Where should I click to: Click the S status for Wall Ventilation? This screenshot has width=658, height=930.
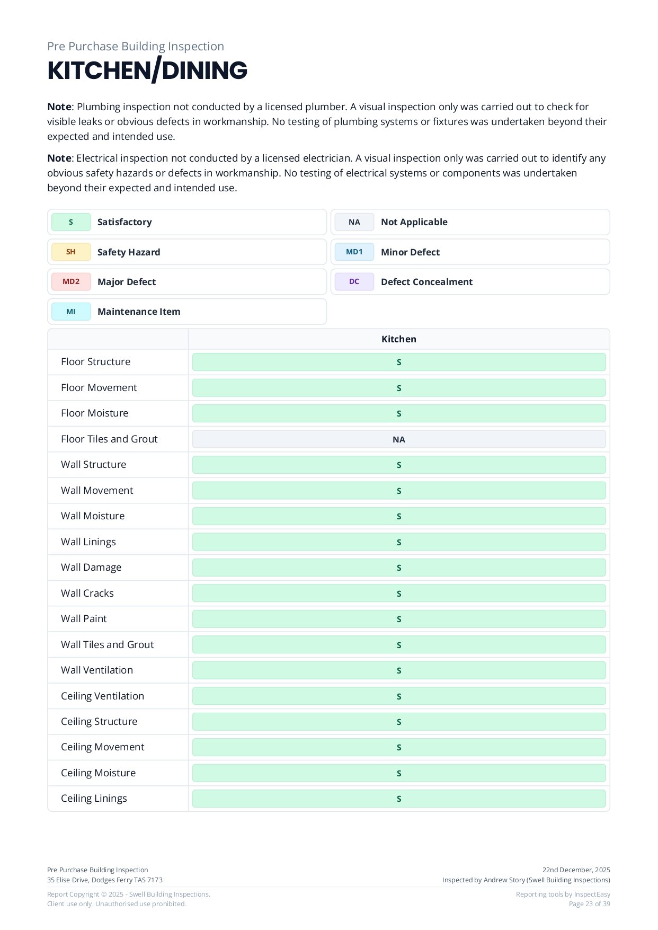pos(398,670)
